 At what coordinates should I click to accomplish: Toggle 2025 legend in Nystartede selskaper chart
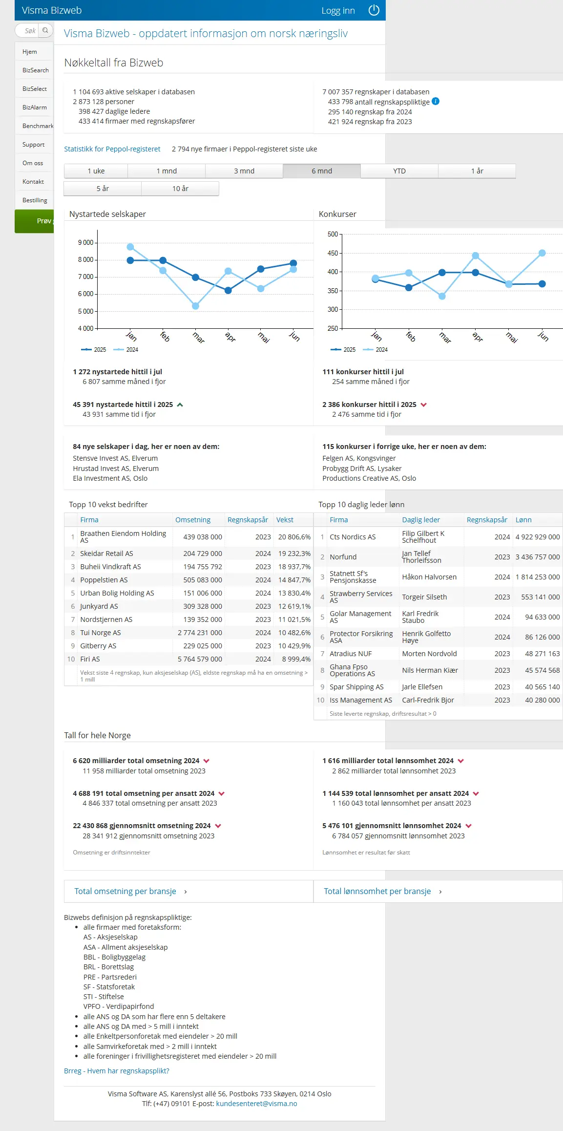[93, 349]
